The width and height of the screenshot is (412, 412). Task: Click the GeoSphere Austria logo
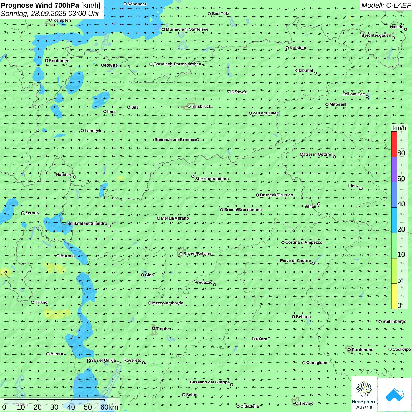(x=364, y=395)
